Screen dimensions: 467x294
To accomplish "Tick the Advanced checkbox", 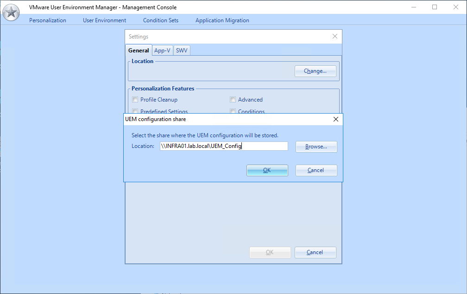I will tap(233, 100).
